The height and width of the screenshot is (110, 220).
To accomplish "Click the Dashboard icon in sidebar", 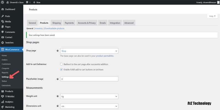I will click(3, 9).
